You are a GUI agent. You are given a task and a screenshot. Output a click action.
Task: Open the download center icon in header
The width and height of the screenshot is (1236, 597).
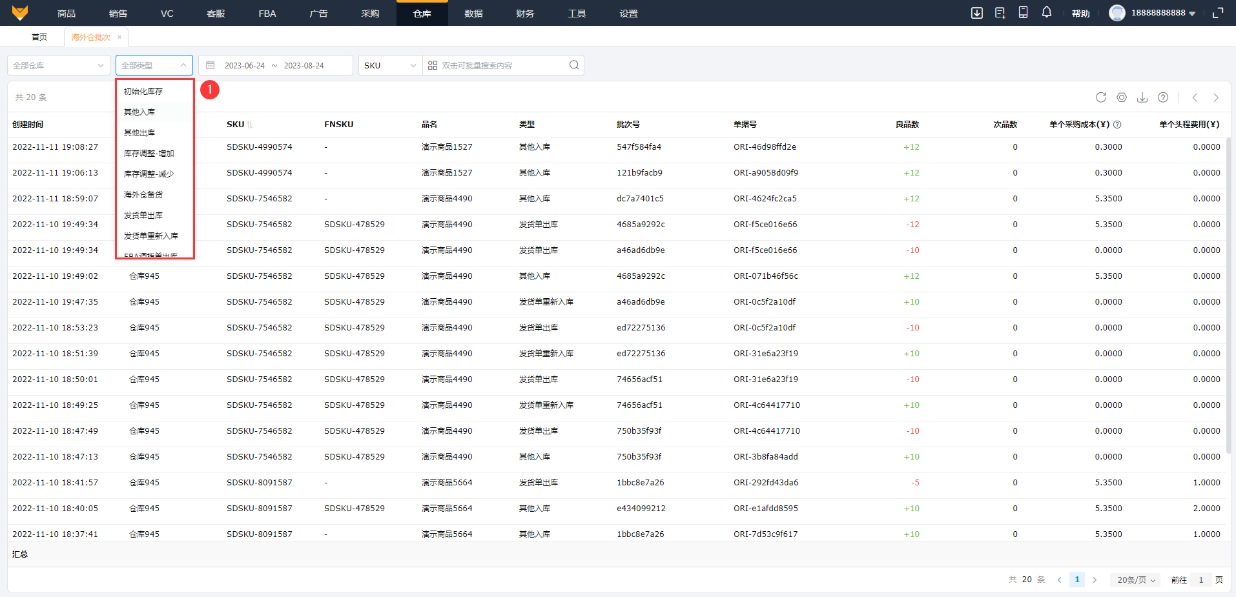pyautogui.click(x=976, y=13)
